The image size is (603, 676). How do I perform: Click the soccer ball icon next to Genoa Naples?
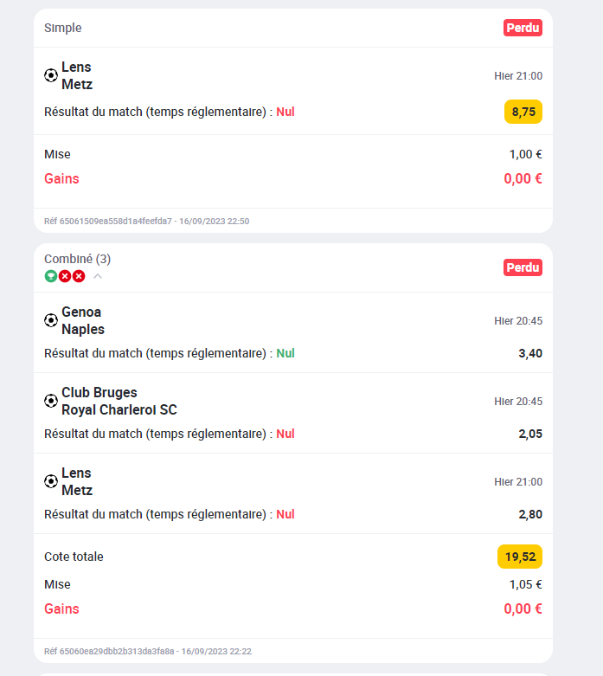tap(51, 320)
